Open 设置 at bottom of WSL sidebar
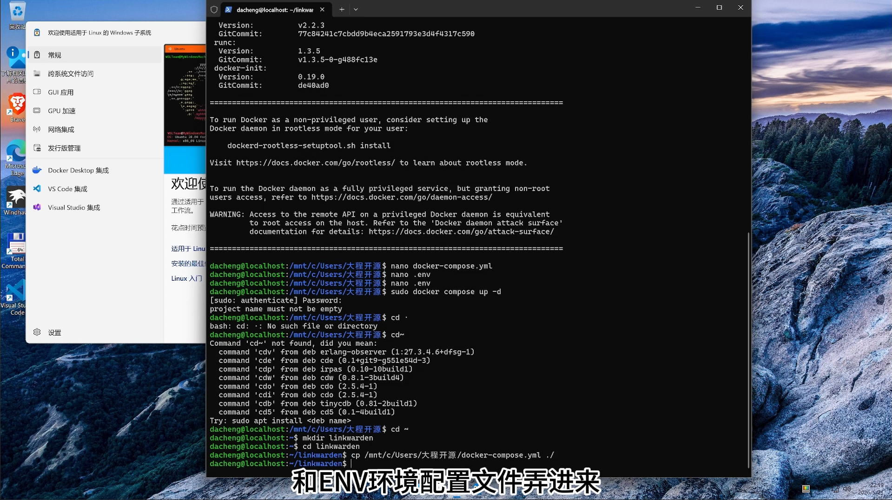This screenshot has height=500, width=892. [94, 332]
